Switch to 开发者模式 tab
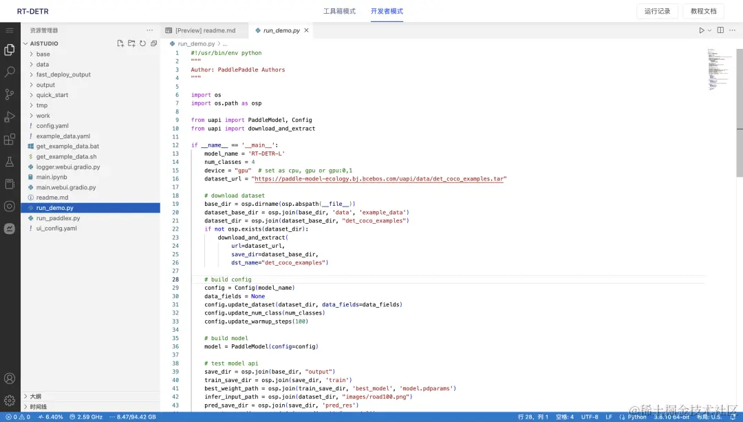The image size is (743, 422). (387, 11)
